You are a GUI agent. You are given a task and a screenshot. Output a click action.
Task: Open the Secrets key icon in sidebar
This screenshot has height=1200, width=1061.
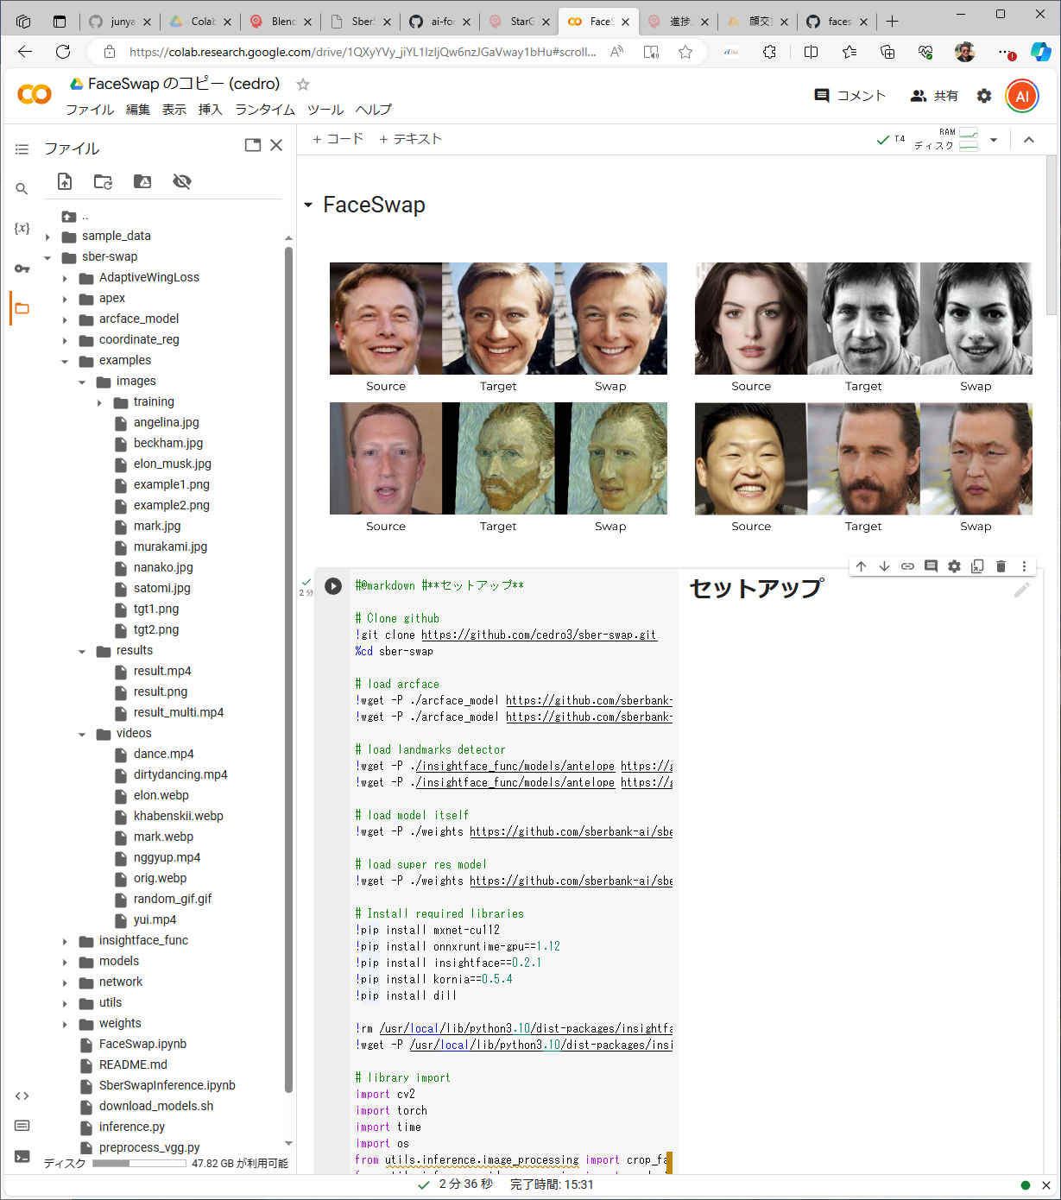click(x=22, y=268)
